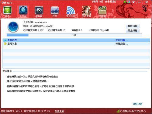Screen dimensions: 152x114
Task: Click the 巨盾2015 window title
Action: point(7,2)
